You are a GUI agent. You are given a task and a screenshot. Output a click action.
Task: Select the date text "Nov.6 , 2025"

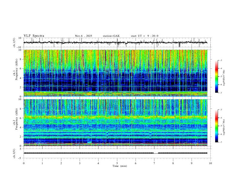83,36
